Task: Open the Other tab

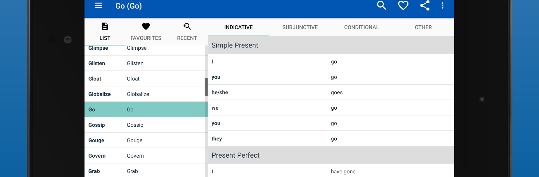Action: tap(423, 27)
